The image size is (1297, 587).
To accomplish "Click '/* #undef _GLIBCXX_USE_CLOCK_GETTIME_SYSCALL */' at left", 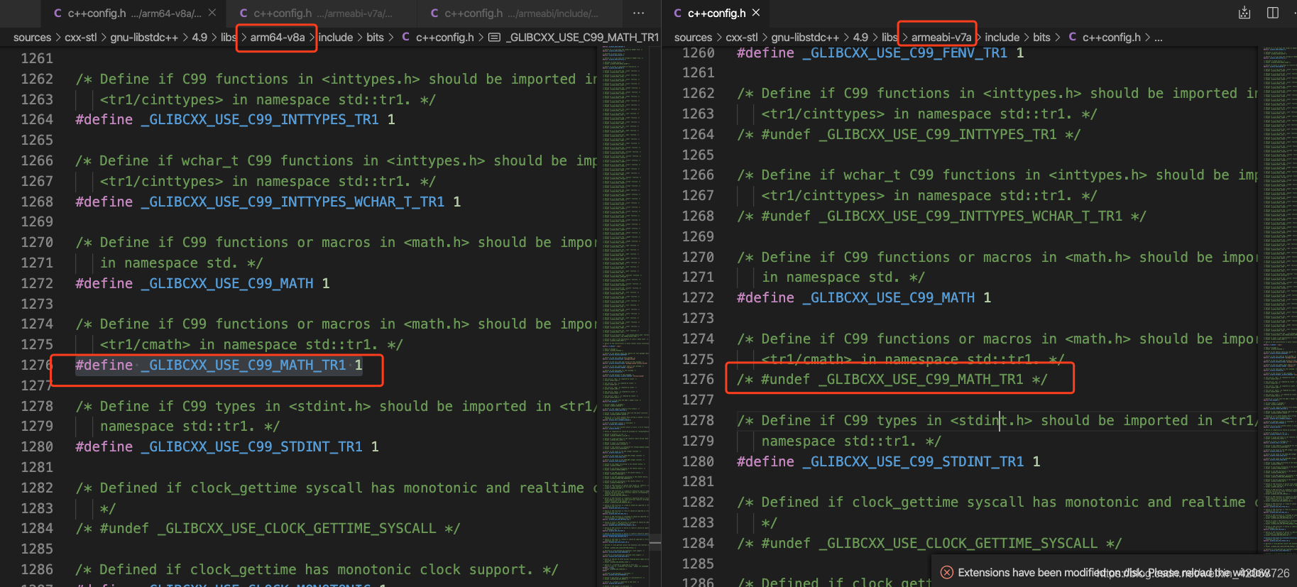I will (268, 528).
